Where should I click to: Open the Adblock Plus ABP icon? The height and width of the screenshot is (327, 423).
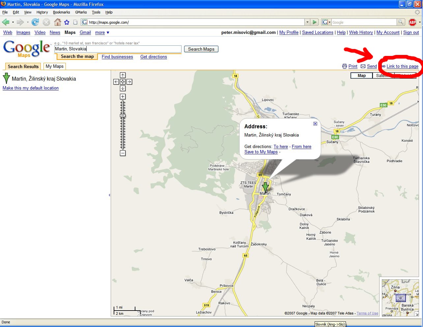[x=412, y=22]
